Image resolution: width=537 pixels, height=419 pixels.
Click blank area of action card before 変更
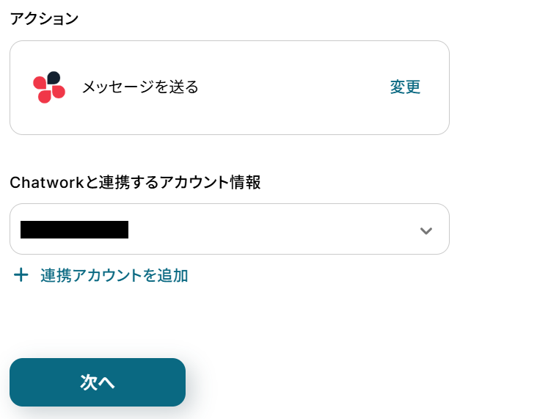293,87
